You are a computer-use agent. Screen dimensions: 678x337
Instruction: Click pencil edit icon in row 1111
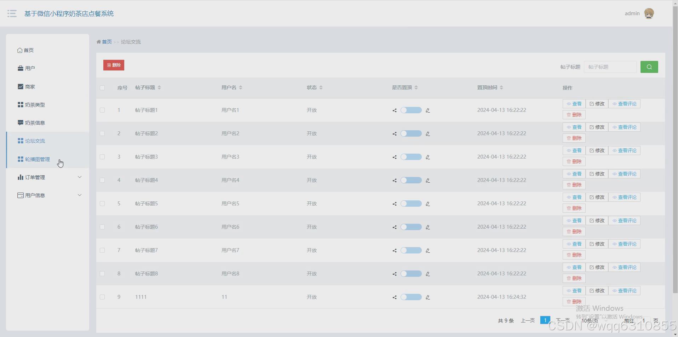click(428, 297)
